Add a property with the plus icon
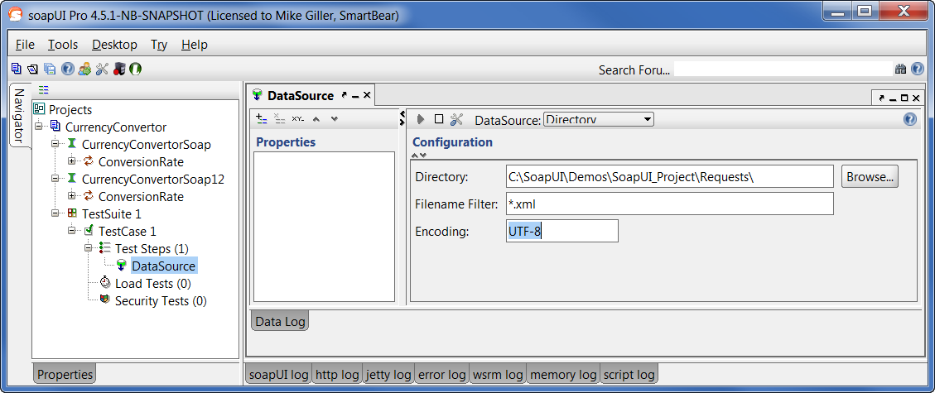This screenshot has width=935, height=393. 261,118
